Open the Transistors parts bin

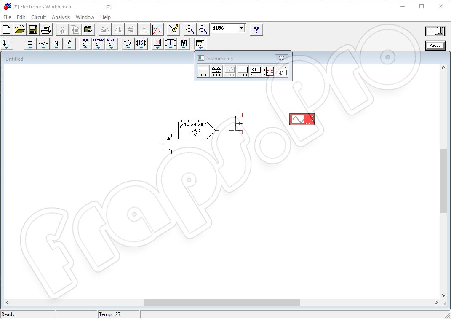click(69, 43)
